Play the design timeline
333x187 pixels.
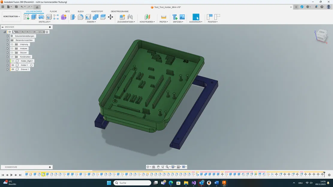tap(11, 175)
